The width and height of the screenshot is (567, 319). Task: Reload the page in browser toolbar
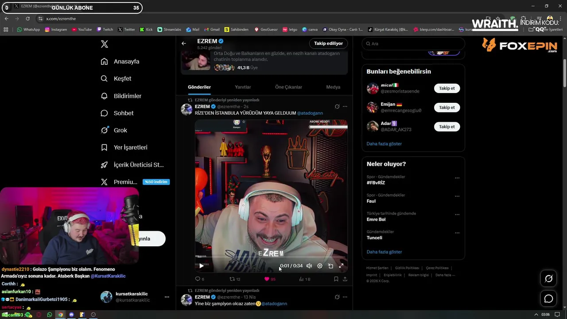tap(27, 19)
